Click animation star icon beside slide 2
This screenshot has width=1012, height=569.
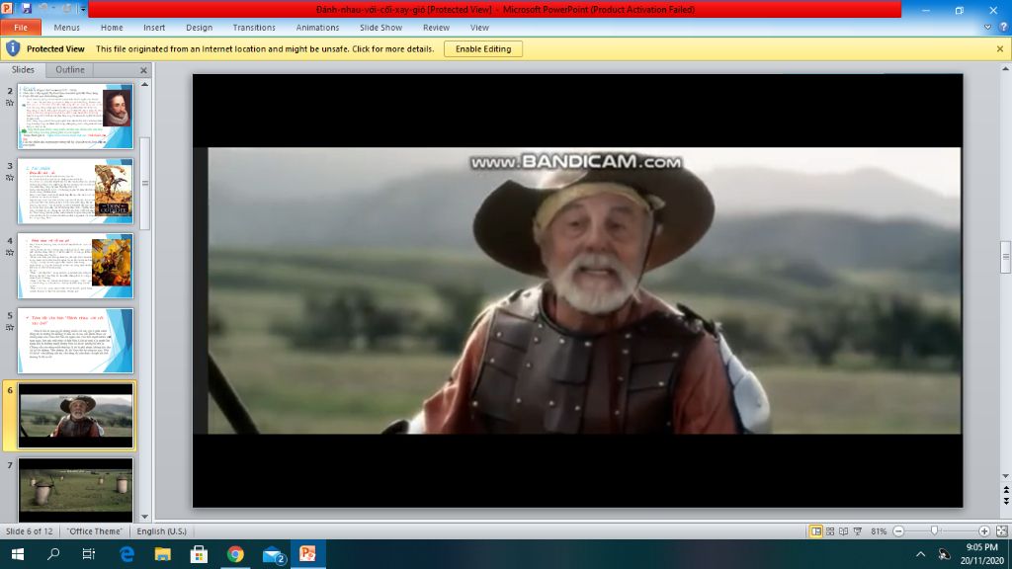[x=10, y=103]
